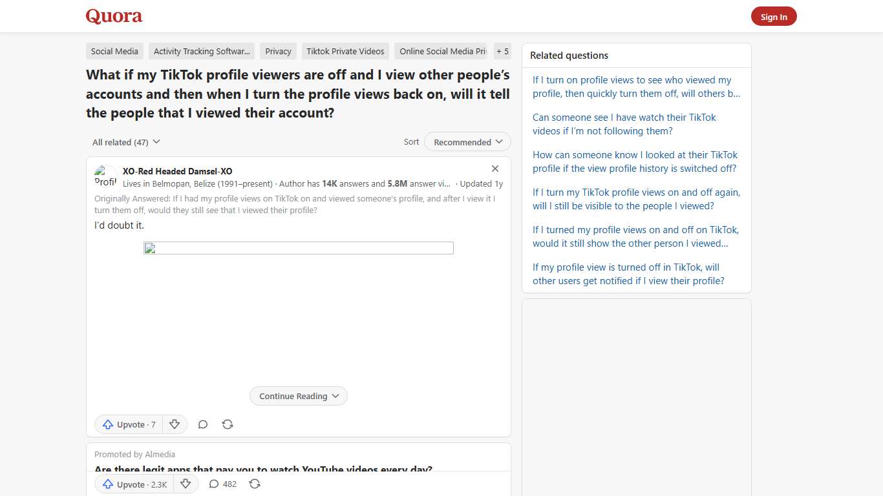The height and width of the screenshot is (496, 883).
Task: Expand the Continue Reading section
Action: coord(298,396)
